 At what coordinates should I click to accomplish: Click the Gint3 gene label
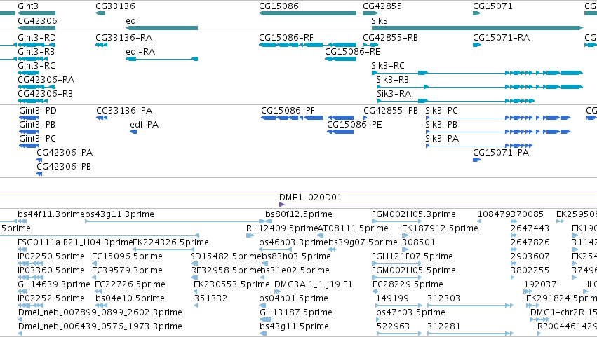(x=28, y=6)
